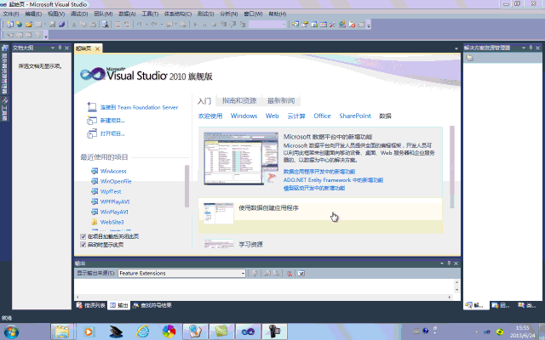Open the Feature Extensions output source dropdown

click(x=181, y=274)
